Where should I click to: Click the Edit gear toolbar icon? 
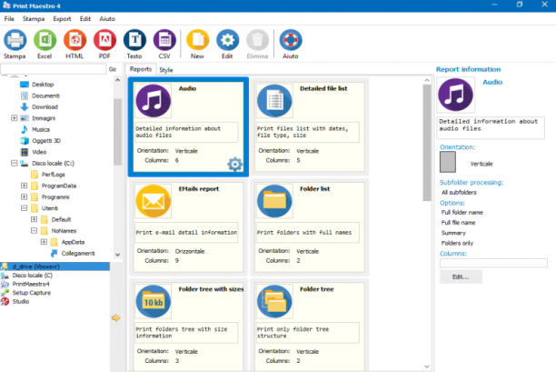click(x=227, y=40)
